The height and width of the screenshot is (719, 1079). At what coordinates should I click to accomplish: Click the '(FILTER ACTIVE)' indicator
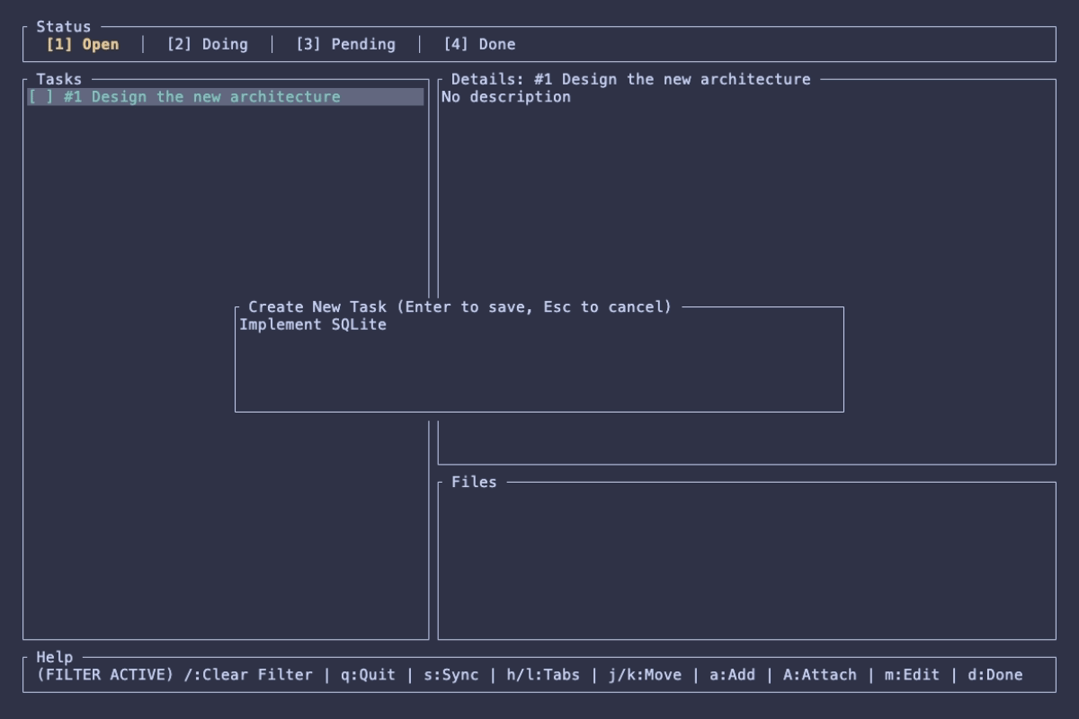pos(105,675)
